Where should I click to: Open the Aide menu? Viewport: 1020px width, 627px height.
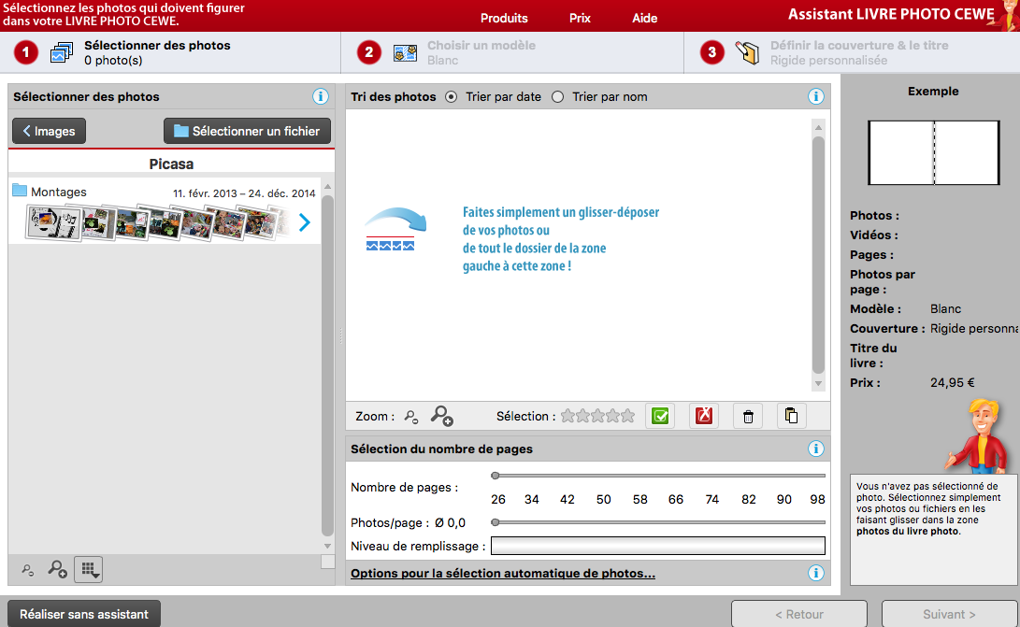point(645,18)
